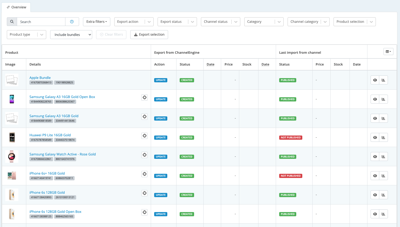
Task: Open the Category filter dropdown
Action: tap(264, 22)
